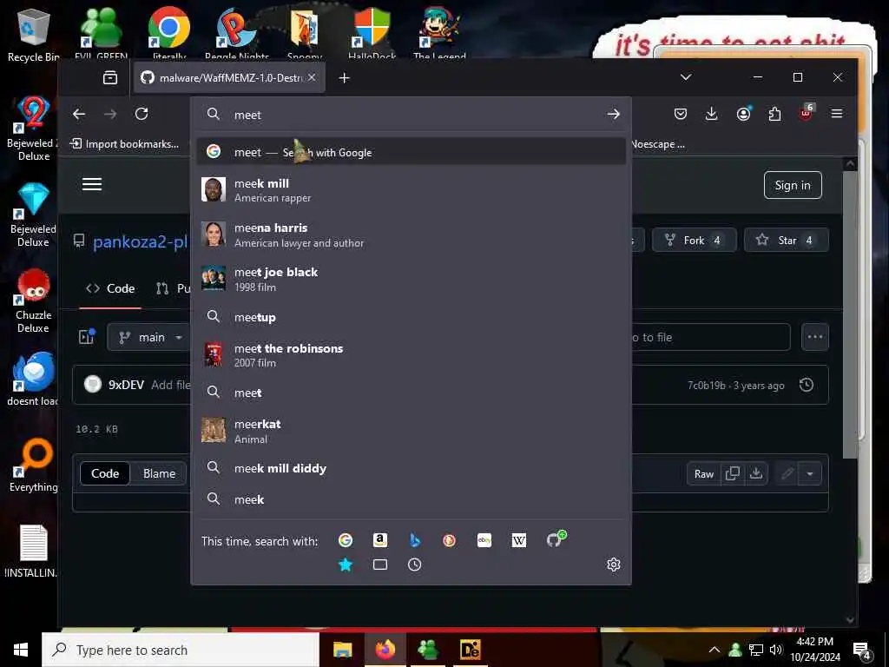Expand file tree side panel icon
The width and height of the screenshot is (889, 667).
(x=86, y=336)
